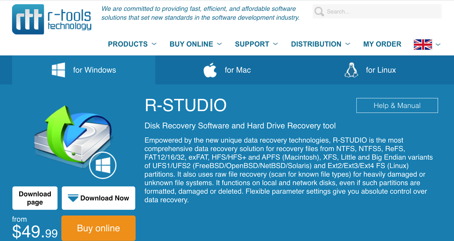Click the orange Buy online button
The image size is (454, 241).
pyautogui.click(x=98, y=228)
